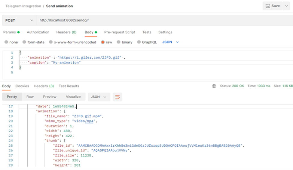Open the response JSON format dropdown
The width and height of the screenshot is (293, 170).
pyautogui.click(x=99, y=97)
